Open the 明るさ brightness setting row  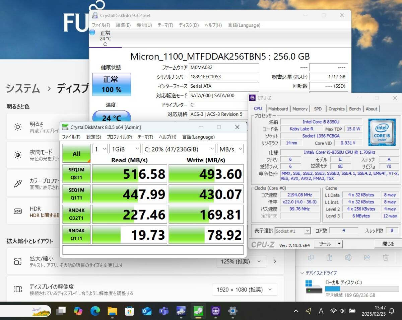[x=33, y=127]
